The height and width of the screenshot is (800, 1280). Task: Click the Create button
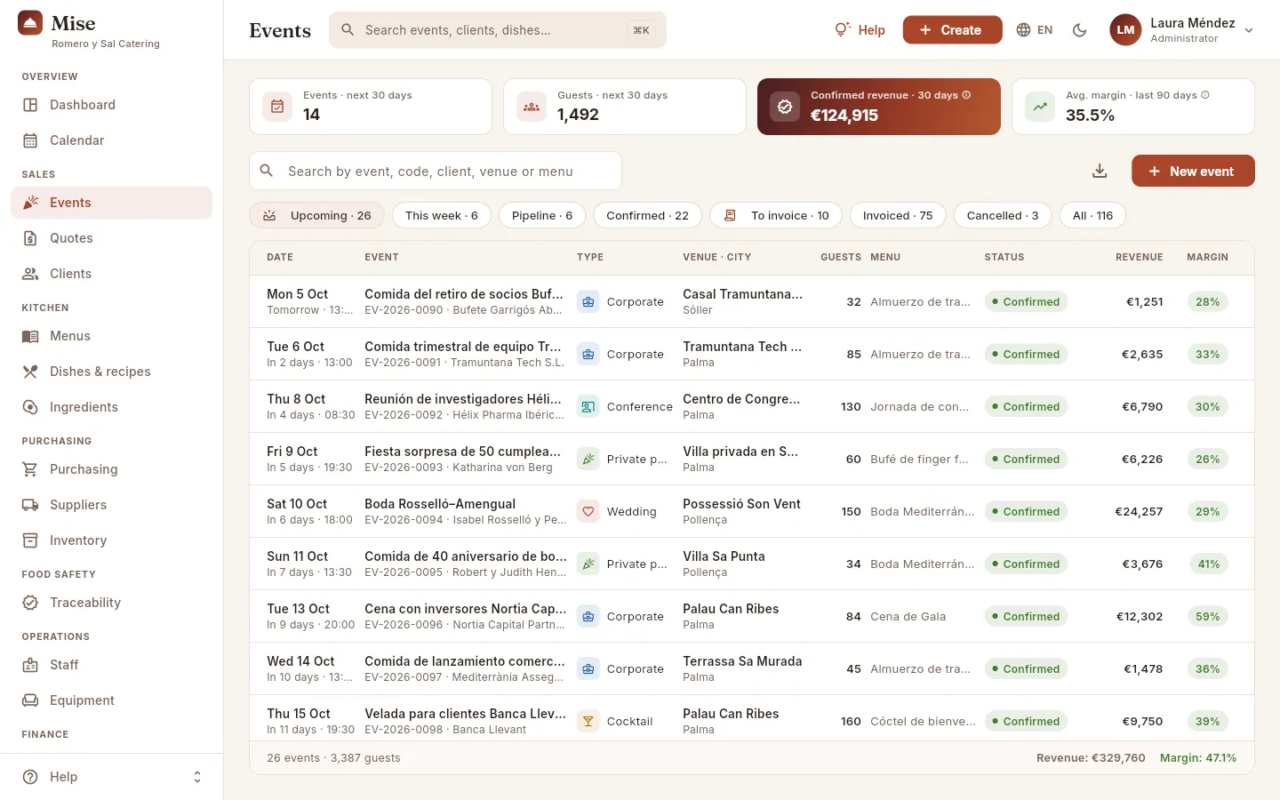coord(952,30)
